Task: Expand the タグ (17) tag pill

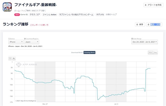Action: click(x=100, y=15)
